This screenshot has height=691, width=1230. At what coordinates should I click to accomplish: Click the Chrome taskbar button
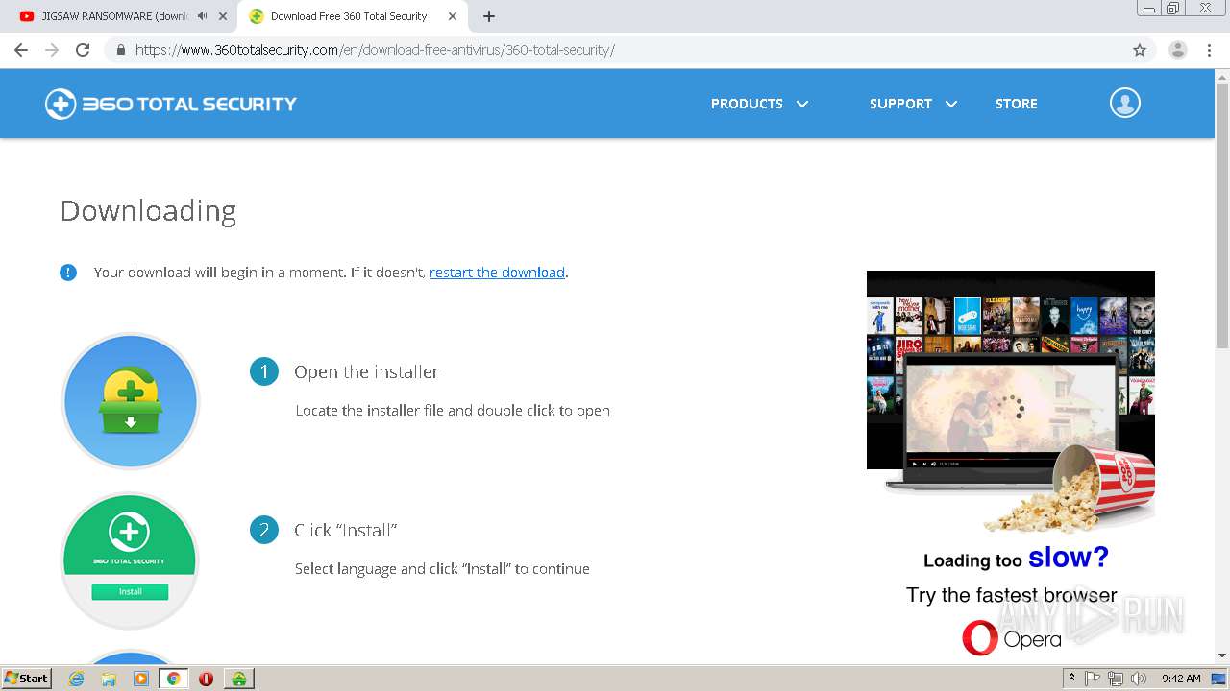click(174, 679)
